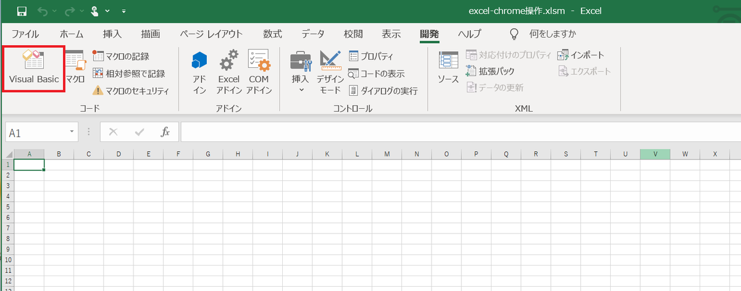741x291 pixels.
Task: Open マクロのセキュリティ settings
Action: click(x=130, y=91)
